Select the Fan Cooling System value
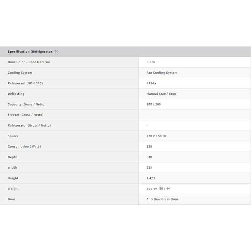This screenshot has height=251, width=251. 162,73
